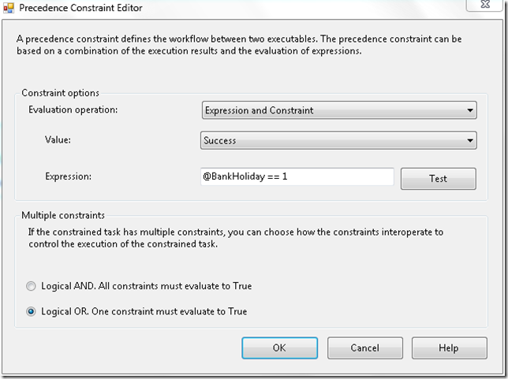This screenshot has height=379, width=508.
Task: Expand the Value dropdown showing Success
Action: [470, 141]
